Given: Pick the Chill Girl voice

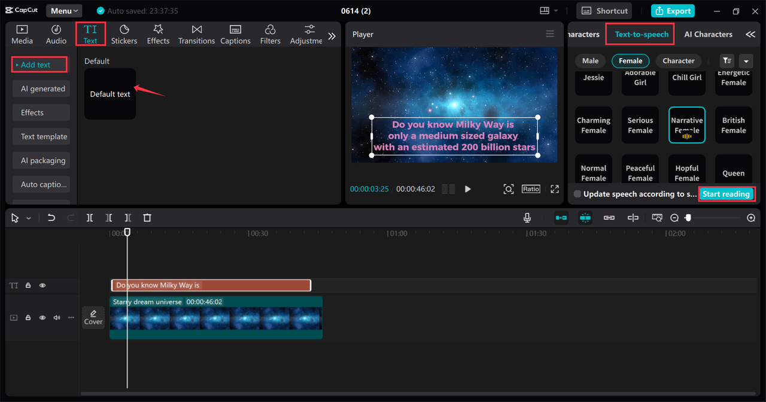Looking at the screenshot, I should coord(687,83).
